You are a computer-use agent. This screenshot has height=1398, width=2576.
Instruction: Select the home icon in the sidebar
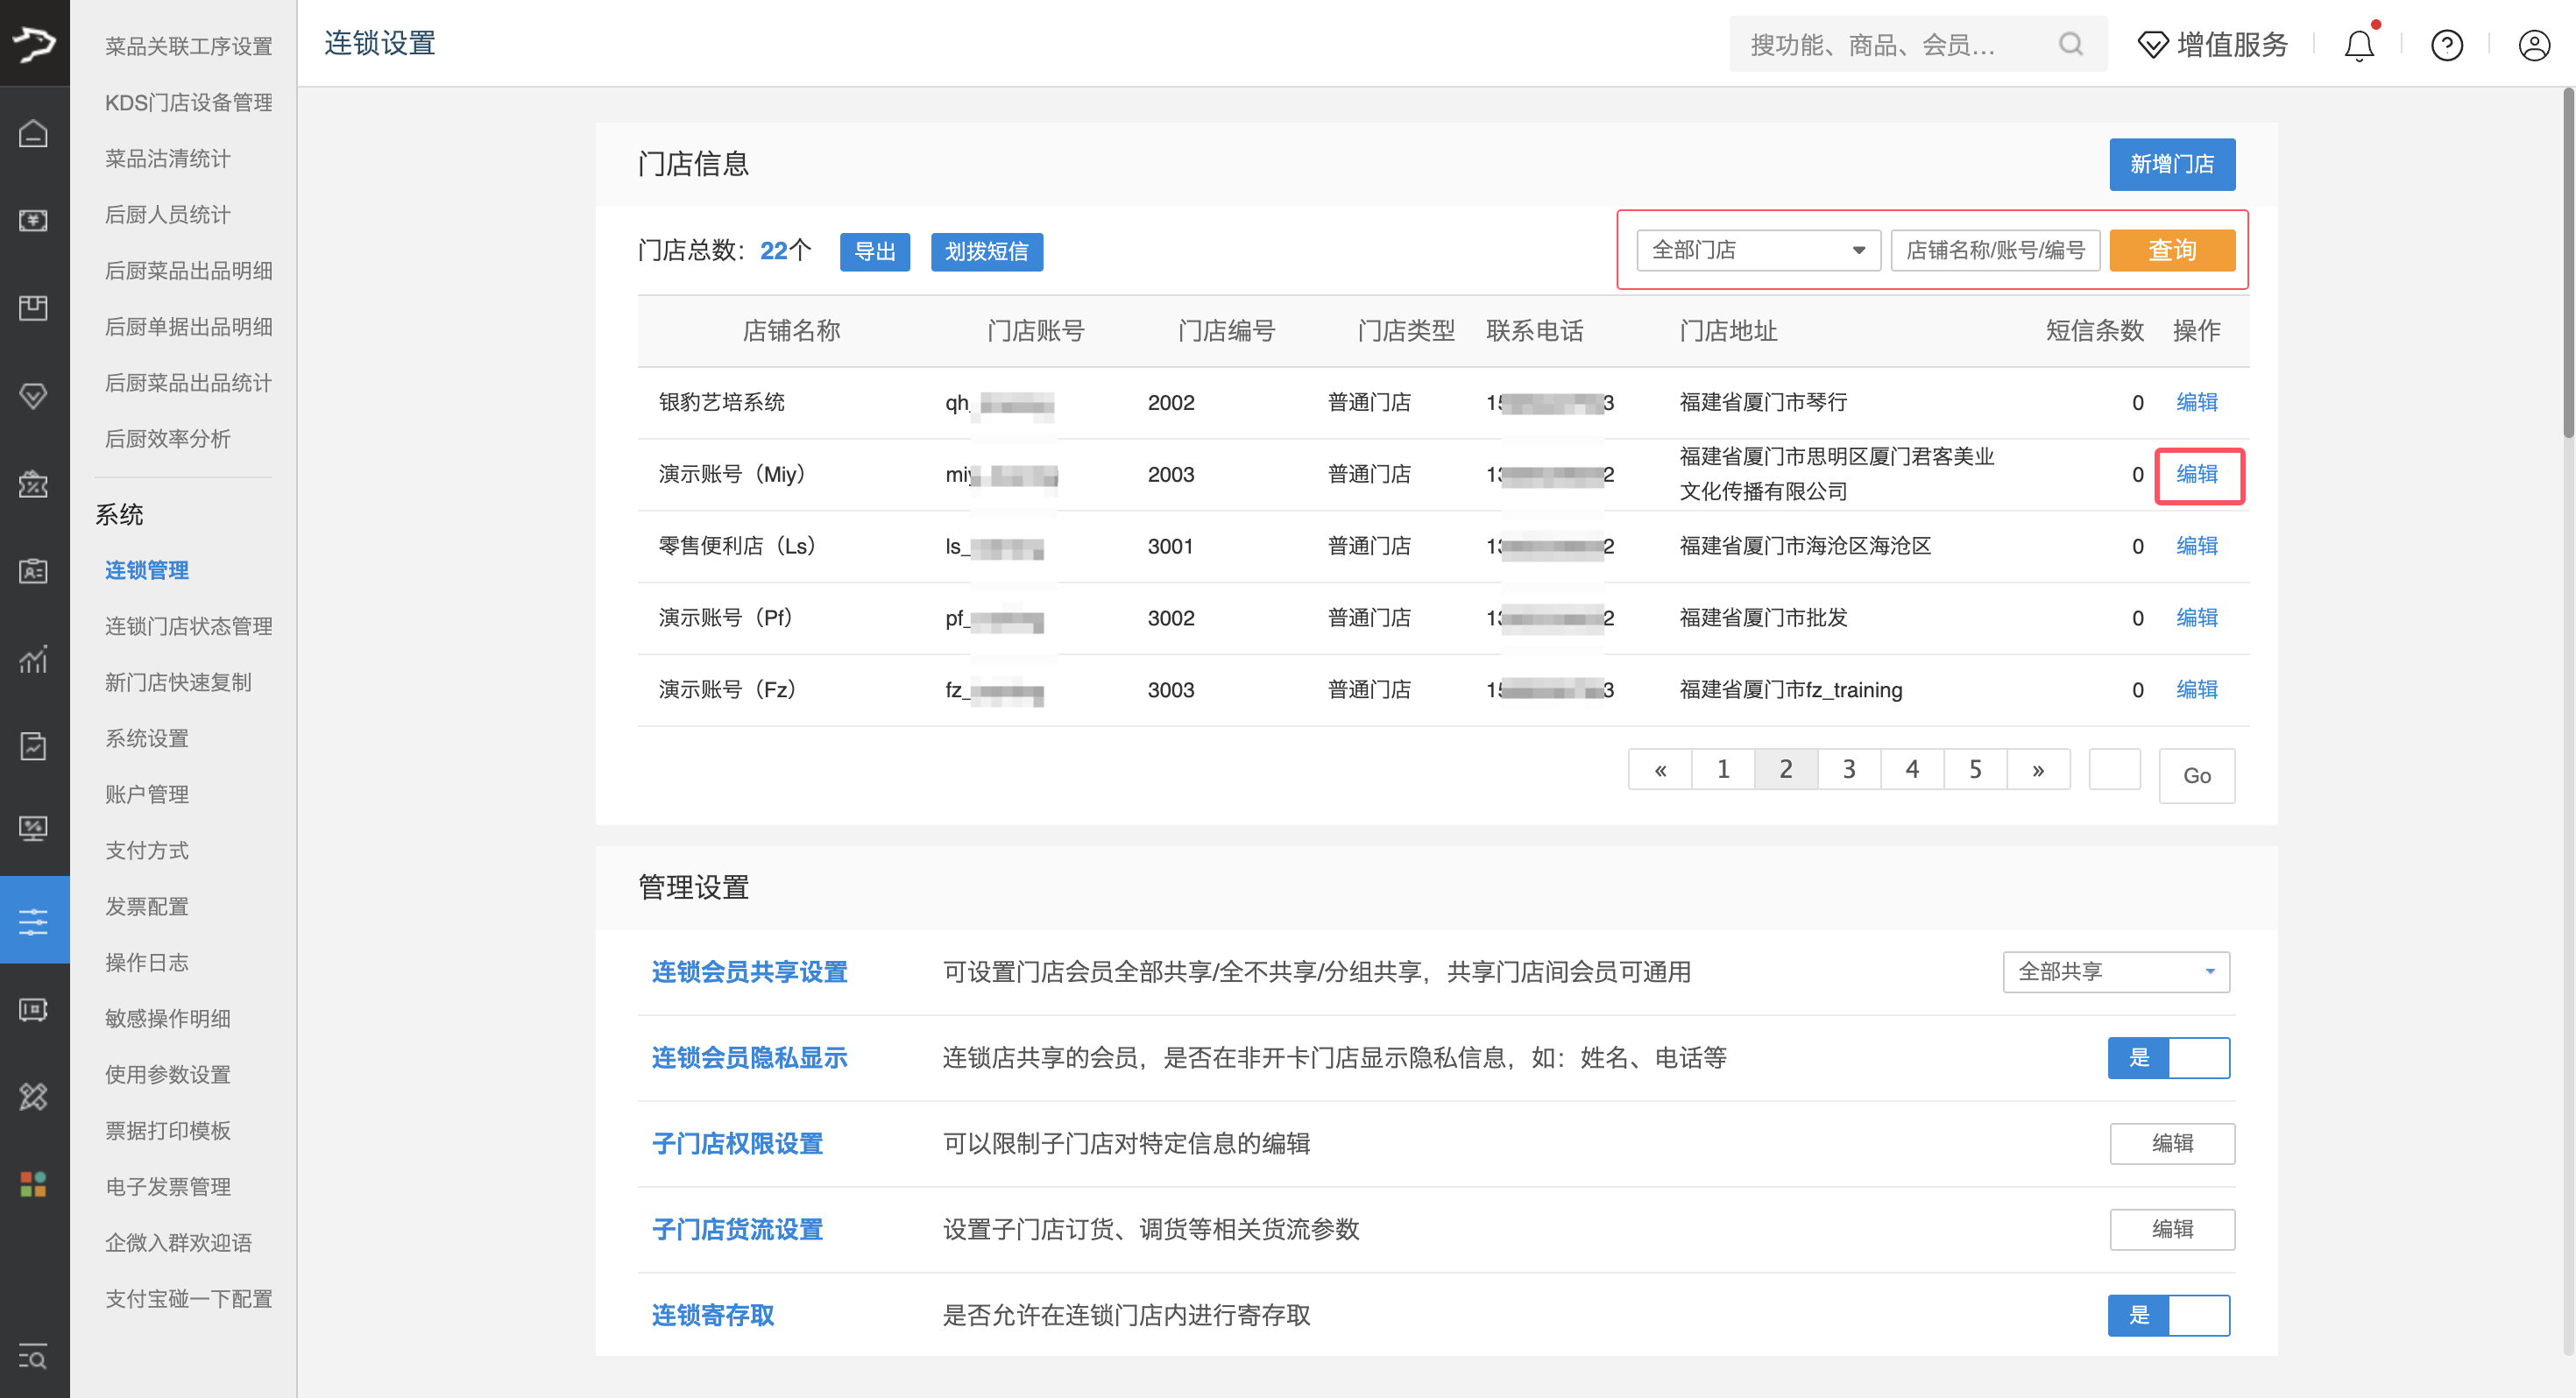click(34, 133)
